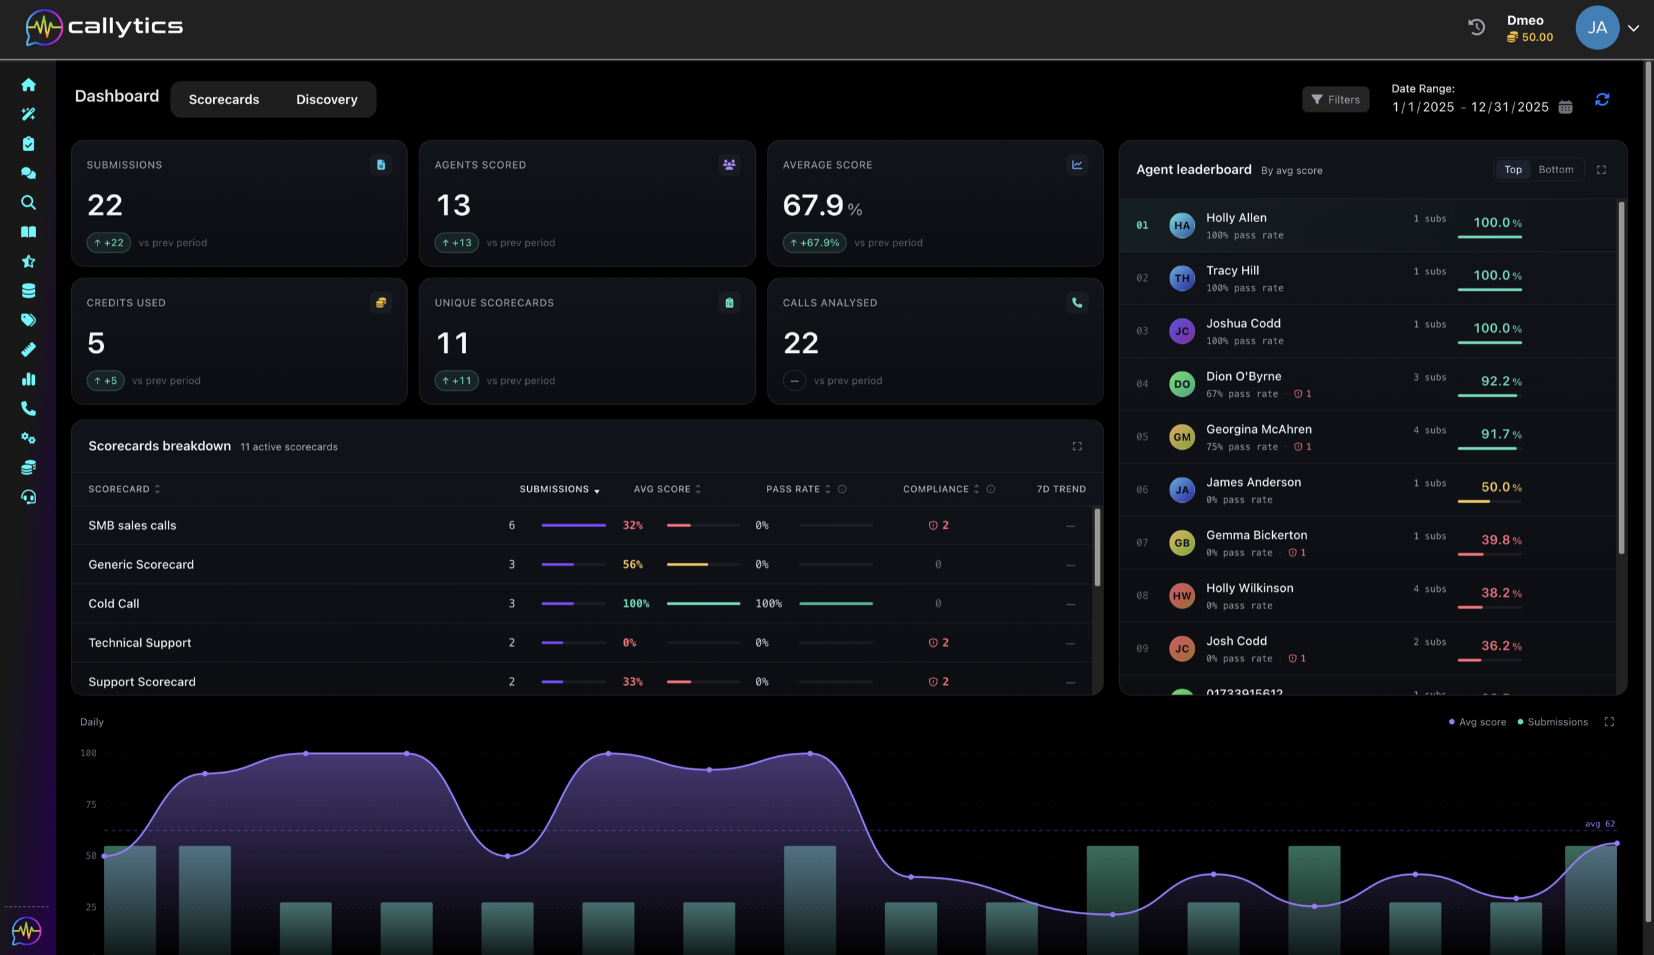Open the coins stack sidebar icon
Screen dimensions: 1654x955
click(28, 467)
